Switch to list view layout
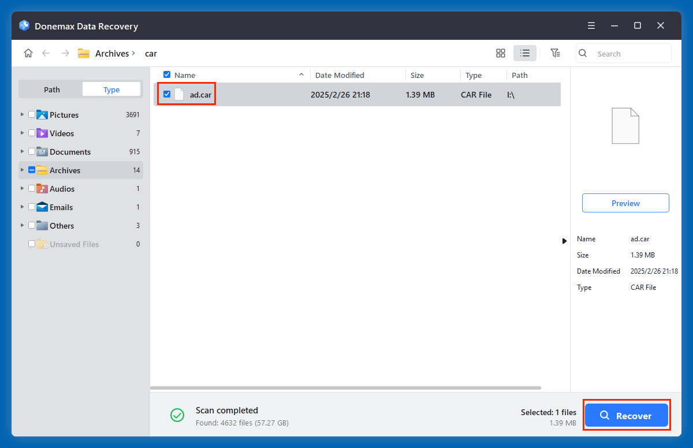Image resolution: width=693 pixels, height=448 pixels. click(524, 53)
